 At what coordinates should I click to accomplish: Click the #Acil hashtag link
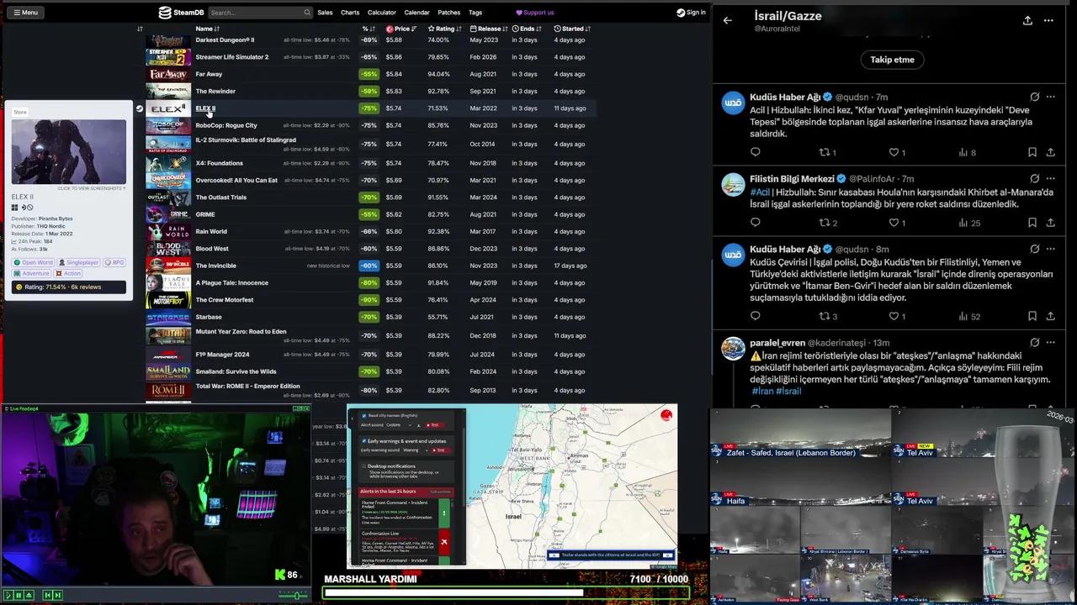pyautogui.click(x=760, y=192)
